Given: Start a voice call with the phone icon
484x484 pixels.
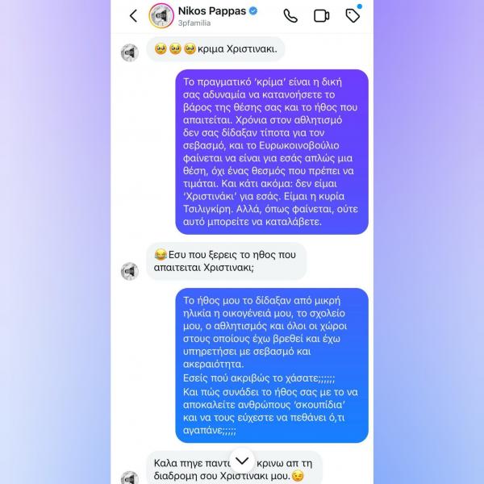Looking at the screenshot, I should pos(290,16).
